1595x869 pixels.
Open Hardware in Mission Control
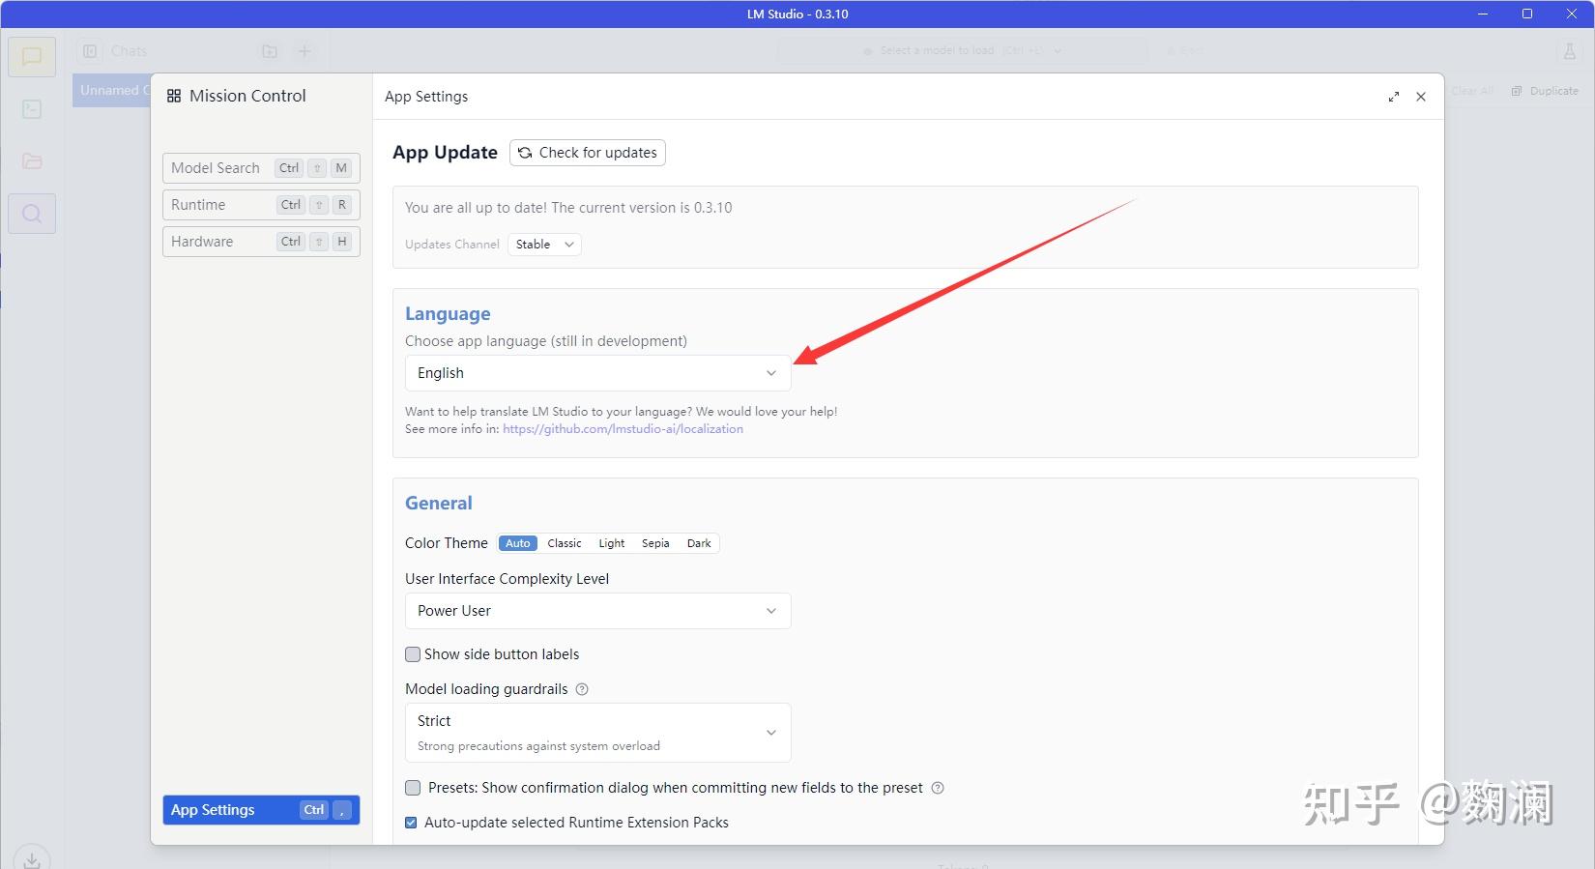click(261, 242)
